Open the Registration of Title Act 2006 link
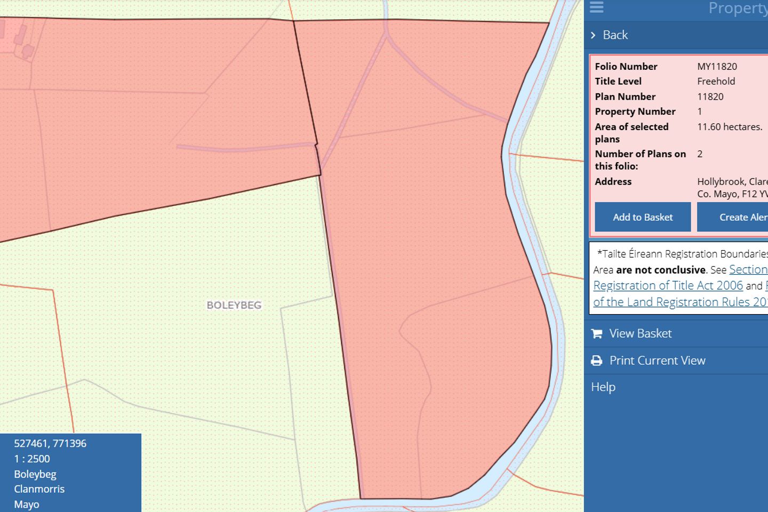Screen dimensions: 768x512 click(668, 286)
